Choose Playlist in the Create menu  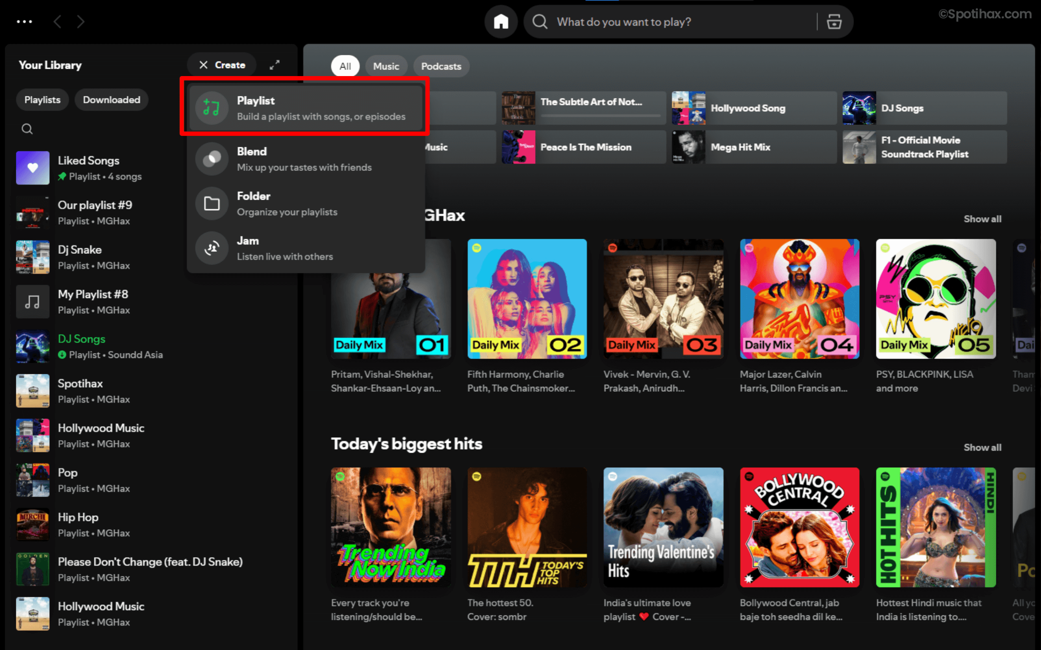(306, 108)
